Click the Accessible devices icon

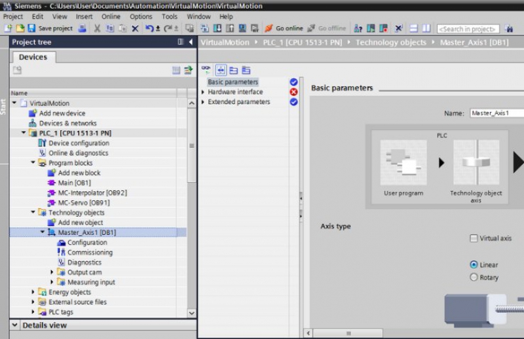pyautogui.click(x=358, y=28)
